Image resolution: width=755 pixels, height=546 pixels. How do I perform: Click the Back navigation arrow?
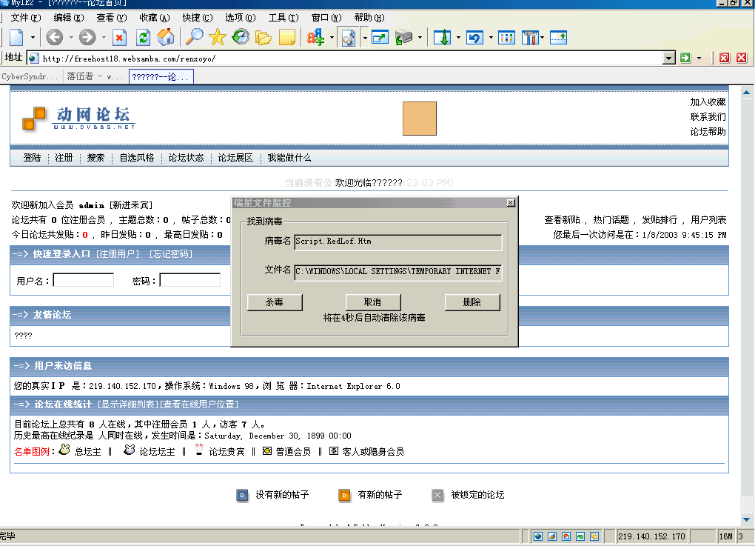(54, 37)
